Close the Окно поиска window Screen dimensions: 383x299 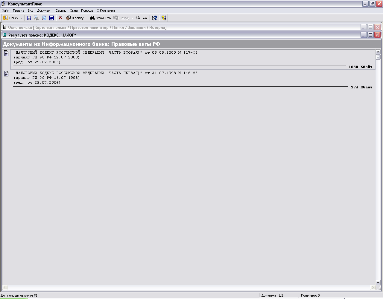[377, 27]
